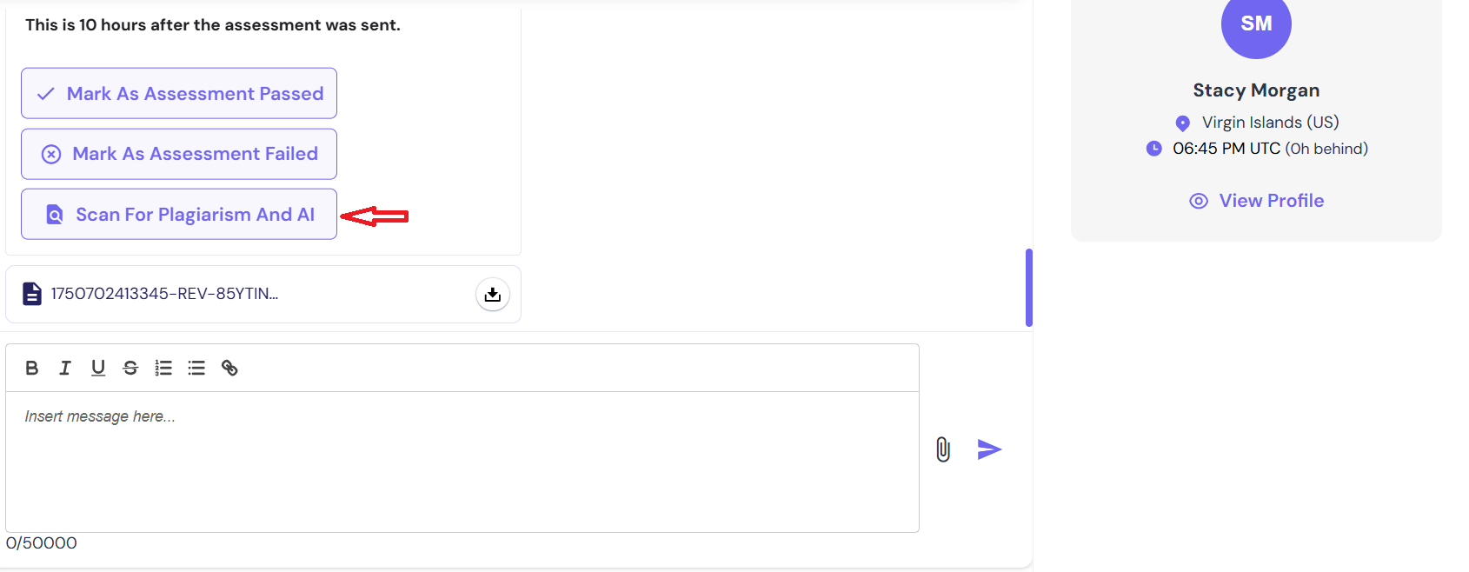1469x572 pixels.
Task: Insert a hyperlink in the message
Action: 229,368
